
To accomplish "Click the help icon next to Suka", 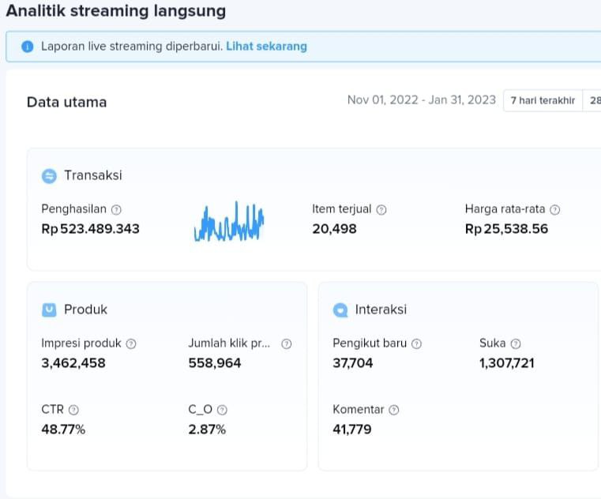I will pos(516,343).
